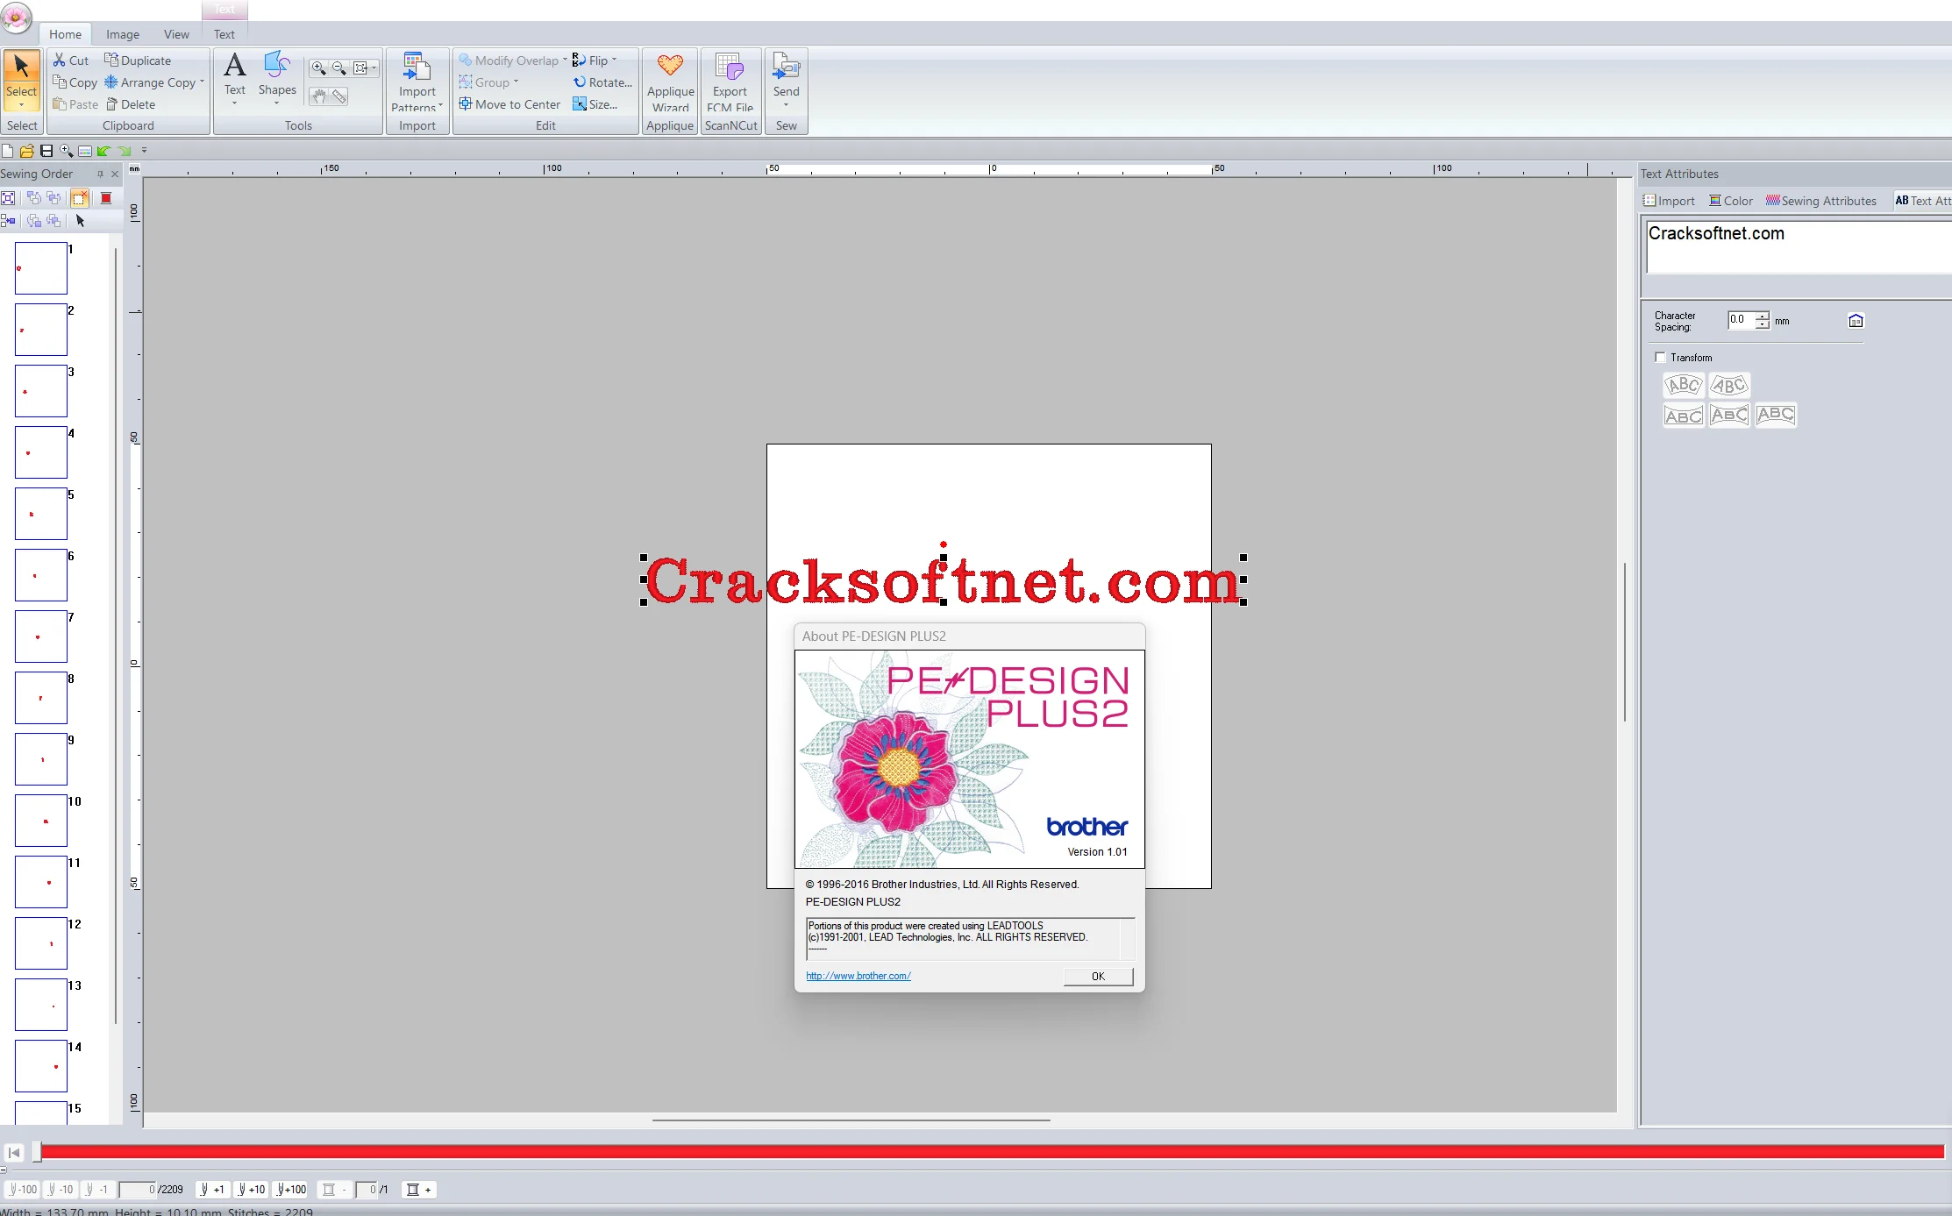The height and width of the screenshot is (1216, 1952).
Task: Select the Text tool (letter A)
Action: click(234, 74)
